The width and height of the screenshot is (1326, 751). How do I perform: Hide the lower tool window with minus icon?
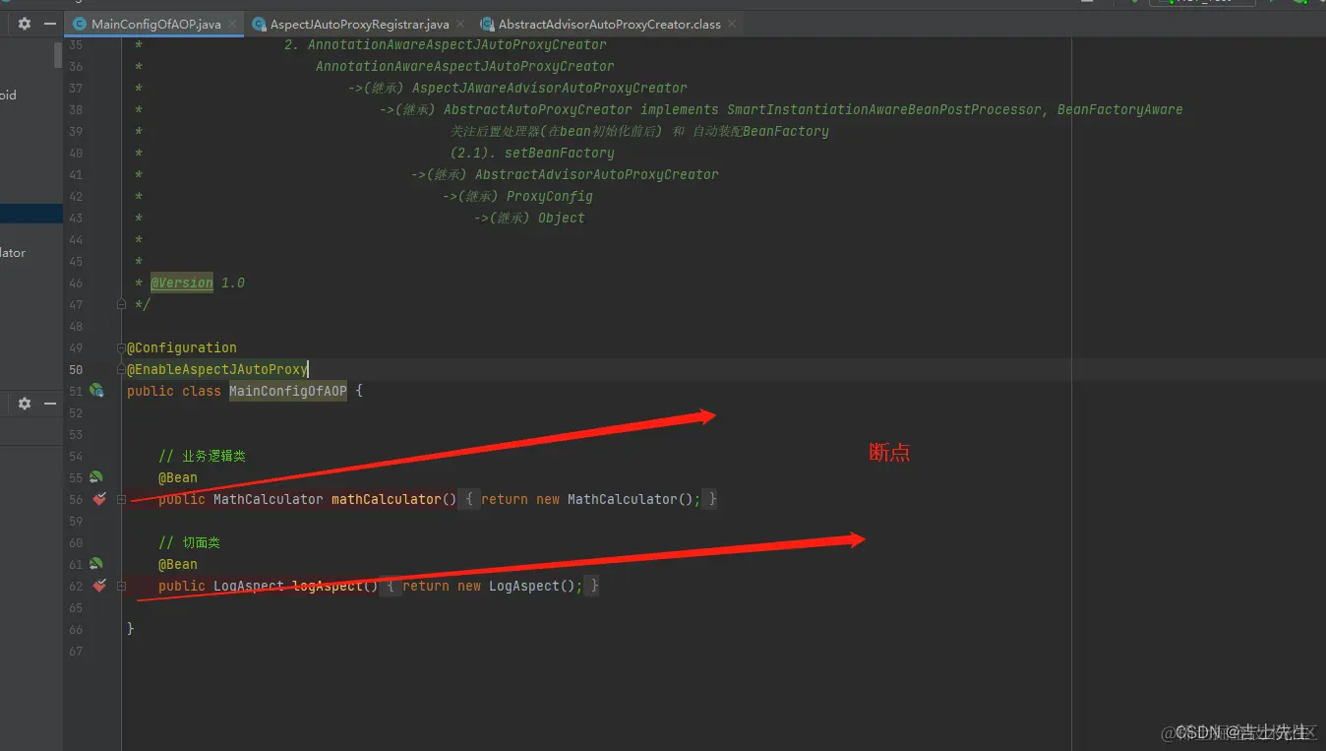coord(50,404)
